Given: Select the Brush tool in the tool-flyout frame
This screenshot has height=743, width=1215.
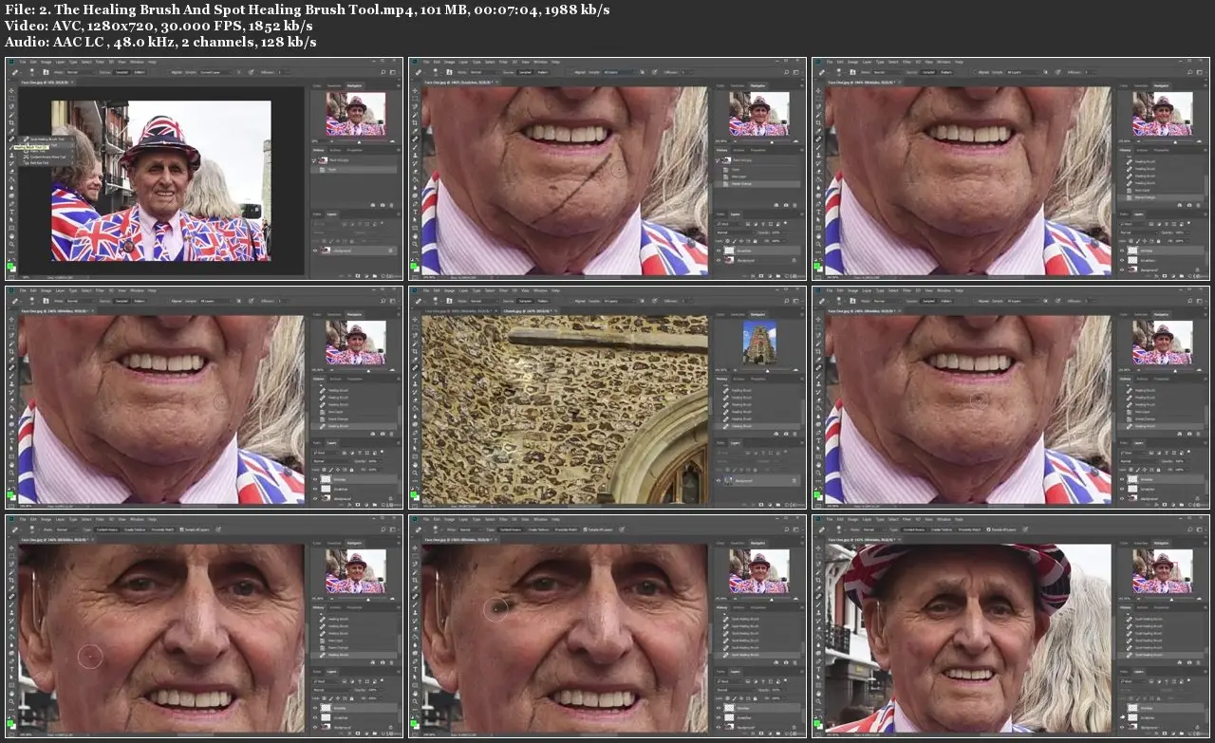Looking at the screenshot, I should (x=11, y=149).
